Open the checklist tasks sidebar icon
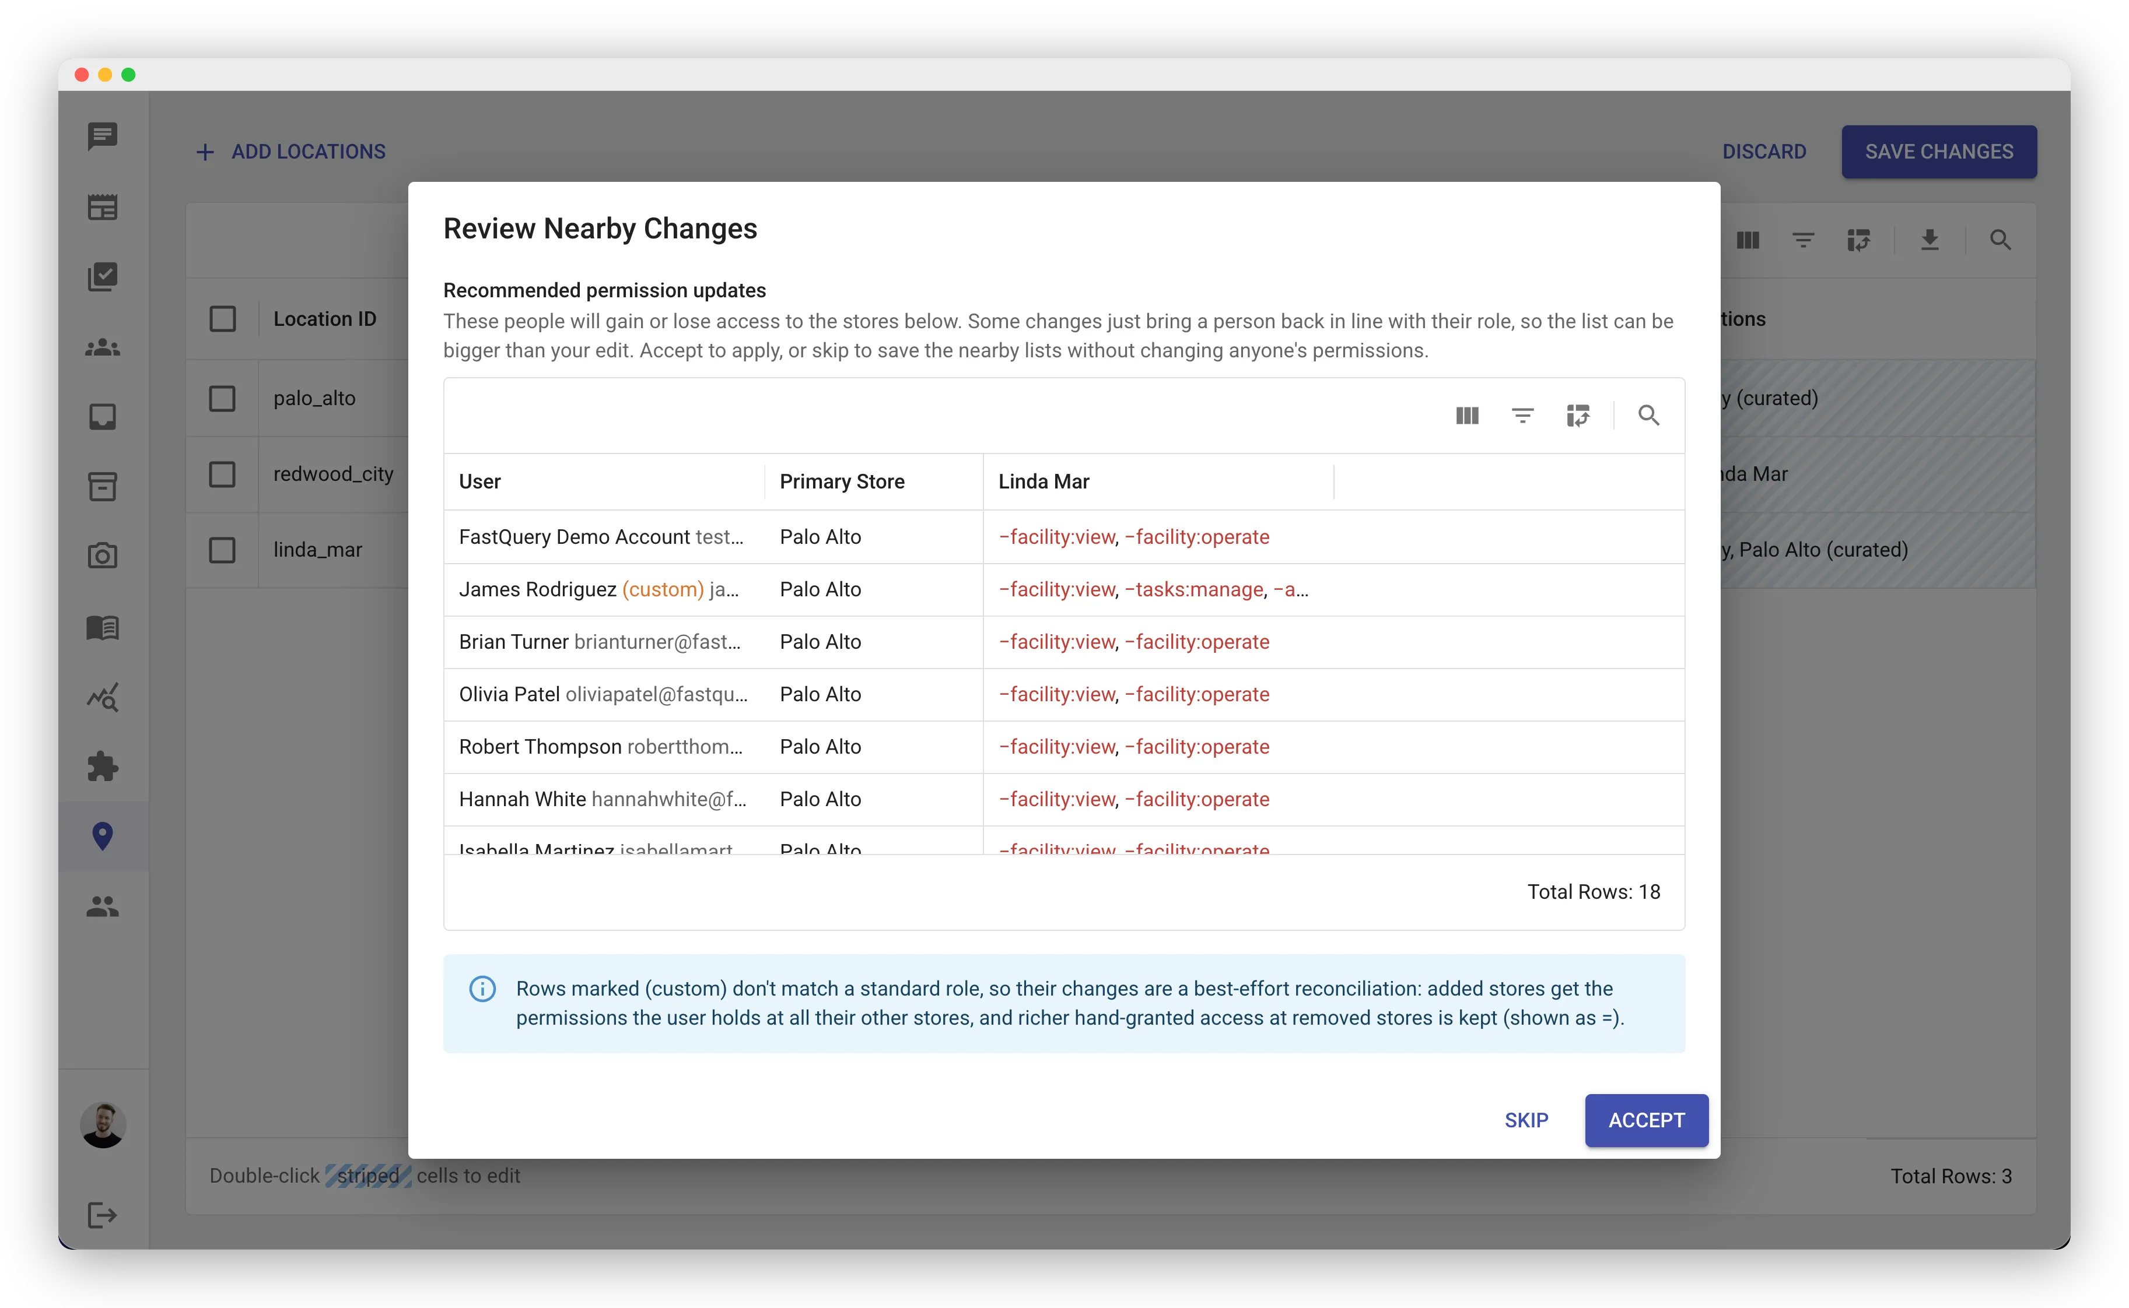The width and height of the screenshot is (2129, 1308). point(102,277)
